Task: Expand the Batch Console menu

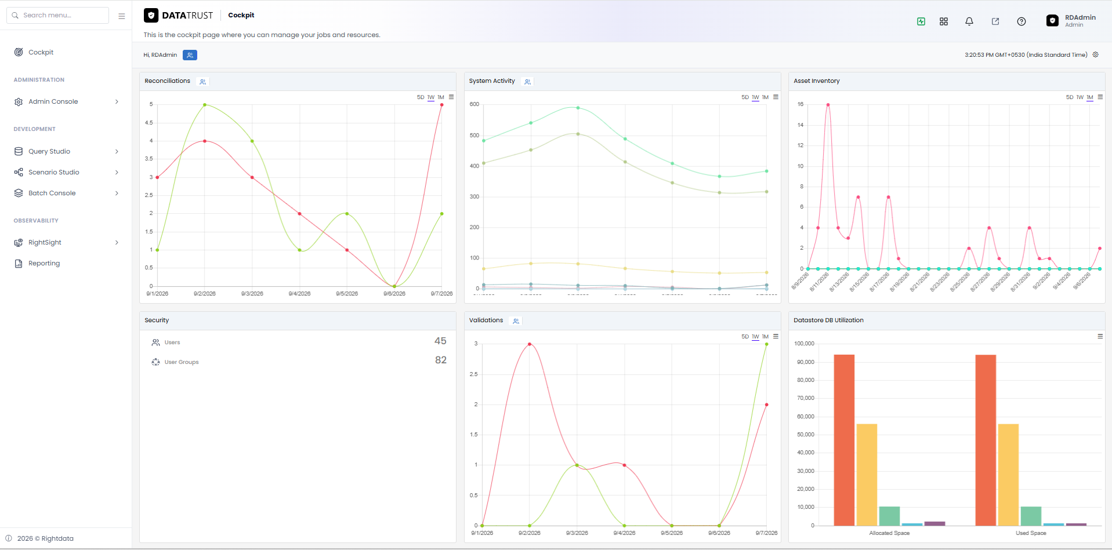Action: click(66, 193)
